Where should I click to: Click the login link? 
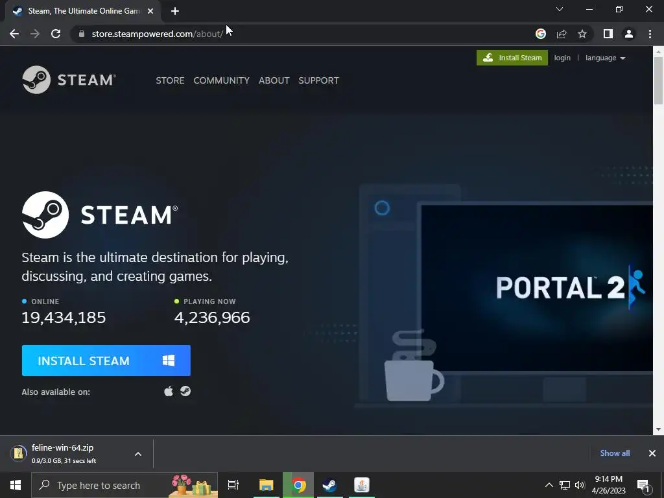pyautogui.click(x=562, y=58)
